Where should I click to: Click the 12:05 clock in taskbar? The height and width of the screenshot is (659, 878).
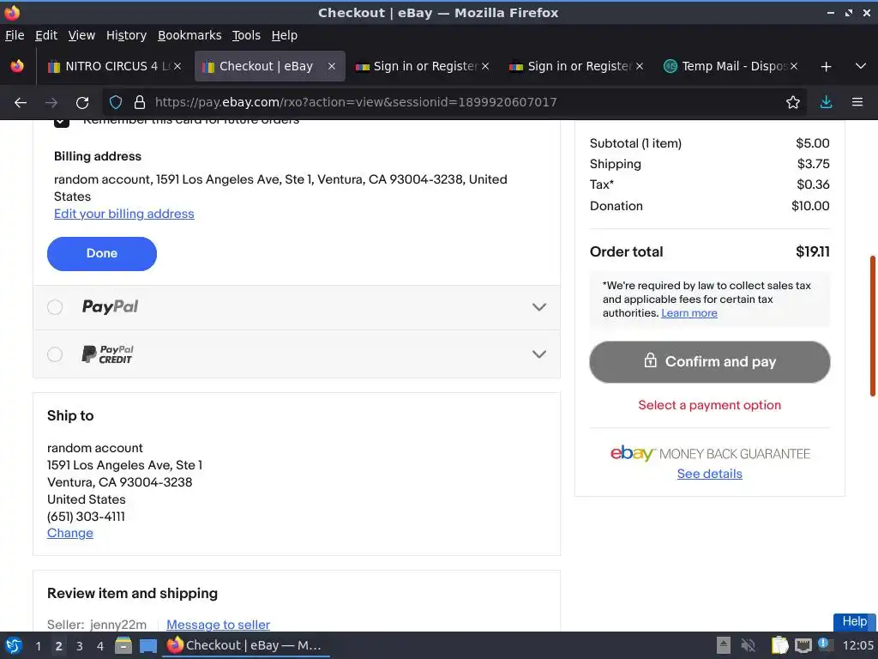(857, 645)
